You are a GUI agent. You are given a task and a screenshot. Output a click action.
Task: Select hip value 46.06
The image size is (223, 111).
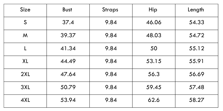tap(154, 22)
